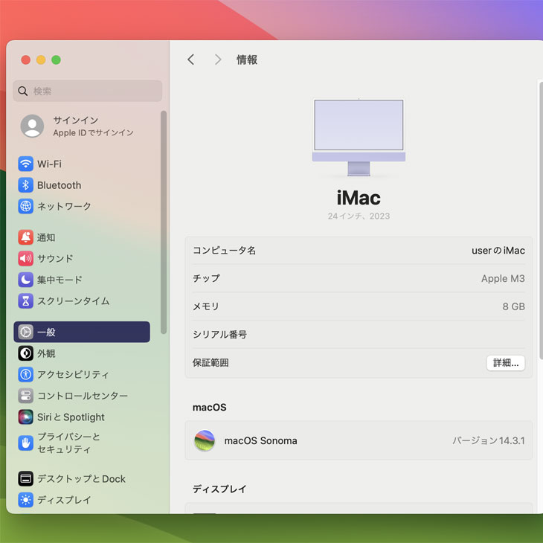Viewport: 543px width, 543px height.
Task: Click the ディスプレイ section heading
Action: tap(219, 489)
